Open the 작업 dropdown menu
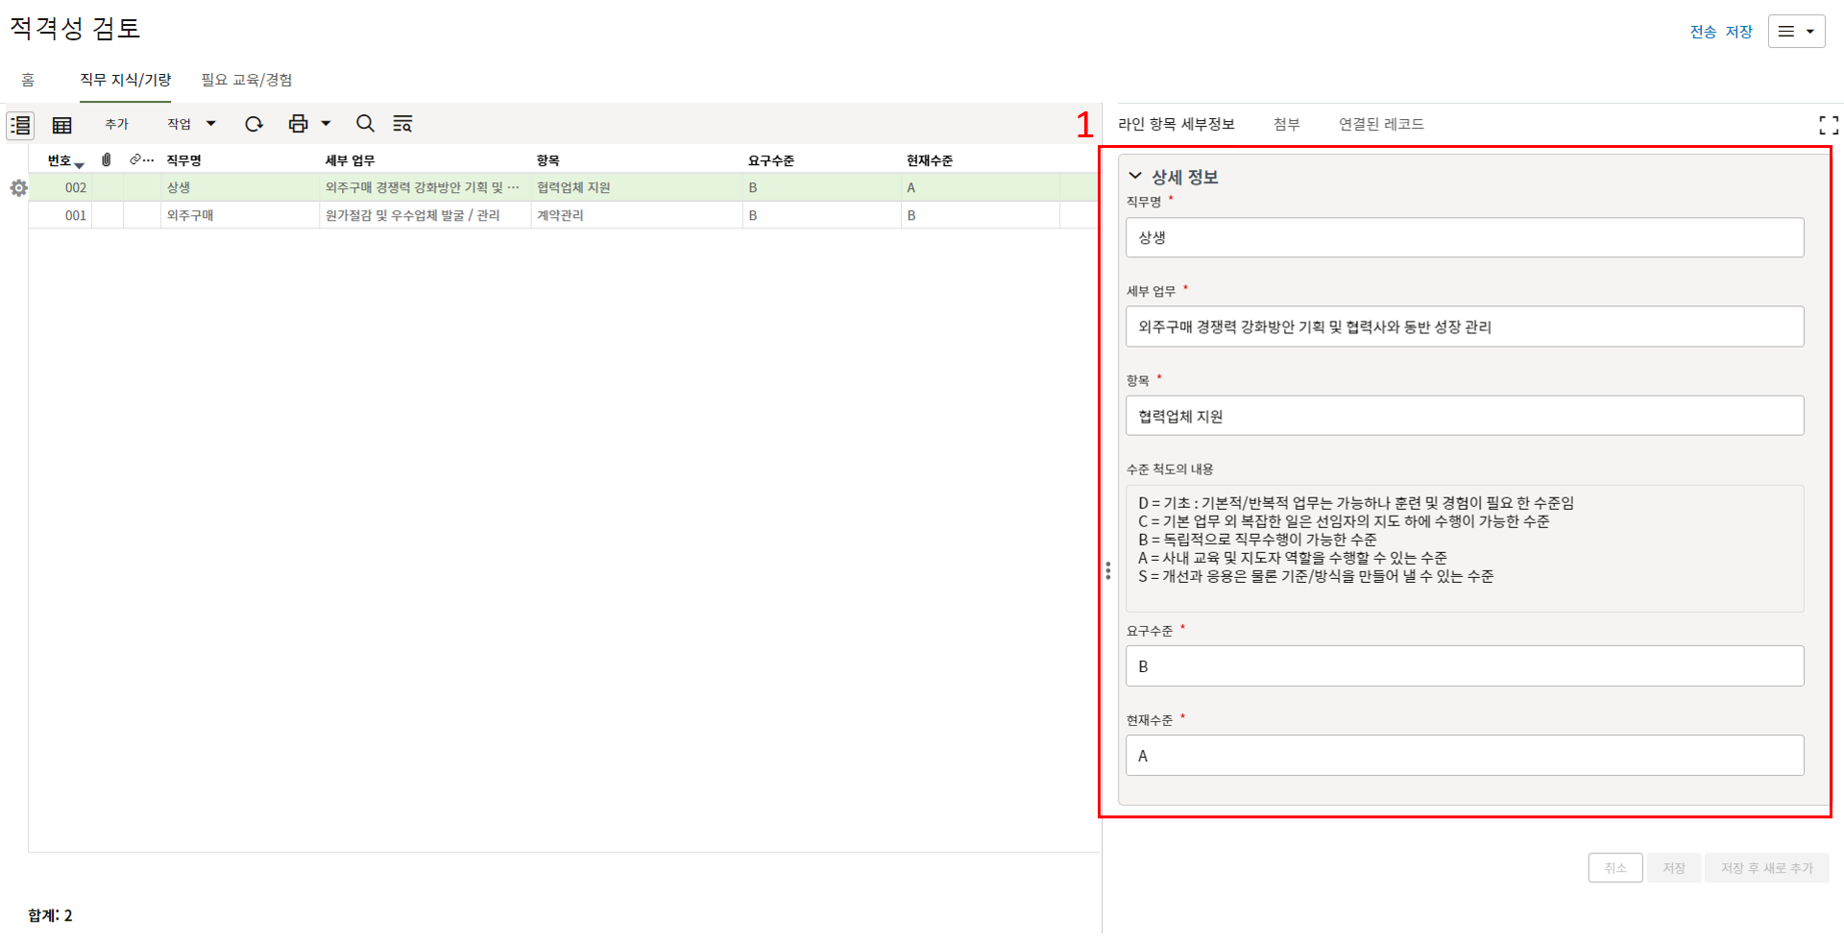The image size is (1844, 941). 190,124
